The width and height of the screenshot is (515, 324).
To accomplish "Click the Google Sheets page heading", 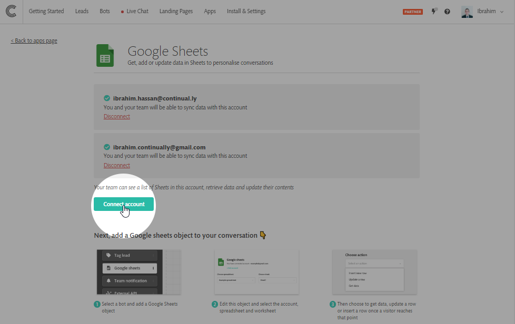I will (x=168, y=51).
